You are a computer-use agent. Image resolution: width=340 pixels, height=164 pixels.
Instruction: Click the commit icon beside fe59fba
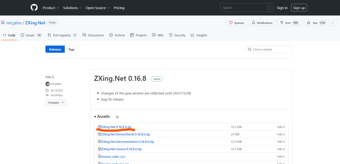47,95
